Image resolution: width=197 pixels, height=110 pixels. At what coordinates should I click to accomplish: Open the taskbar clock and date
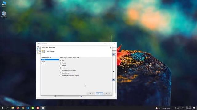click(188, 108)
